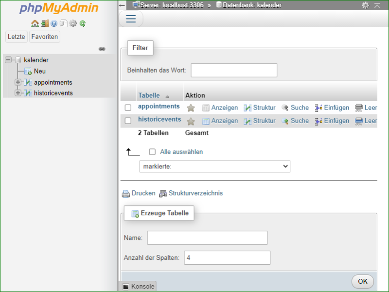Open the phpMyAdmin documentation help icon
The height and width of the screenshot is (292, 389).
point(54,23)
